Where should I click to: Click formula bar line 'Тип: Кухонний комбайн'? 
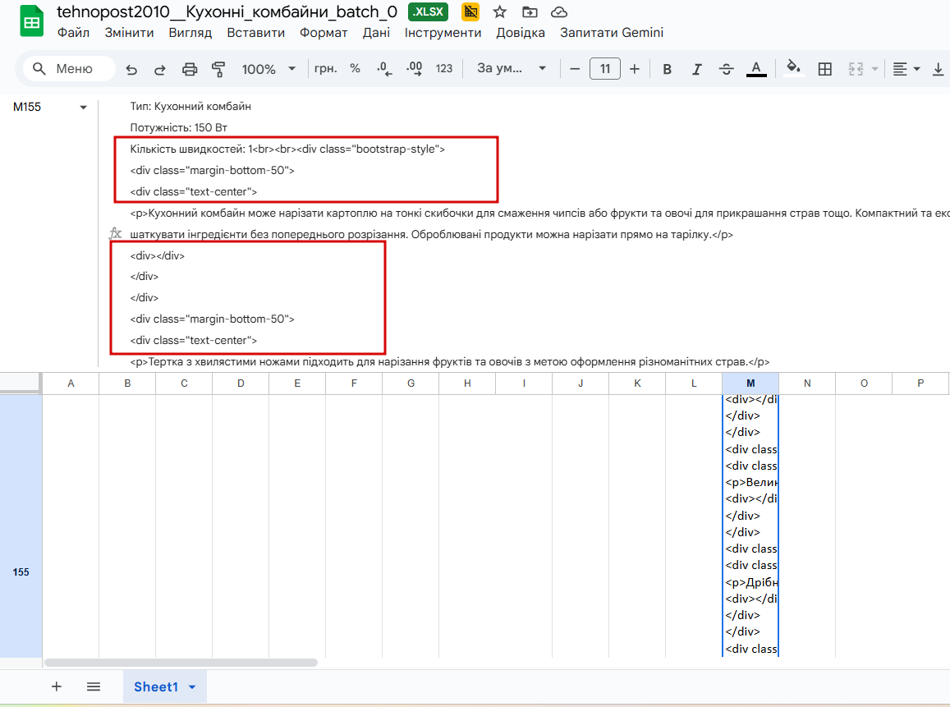tap(190, 107)
